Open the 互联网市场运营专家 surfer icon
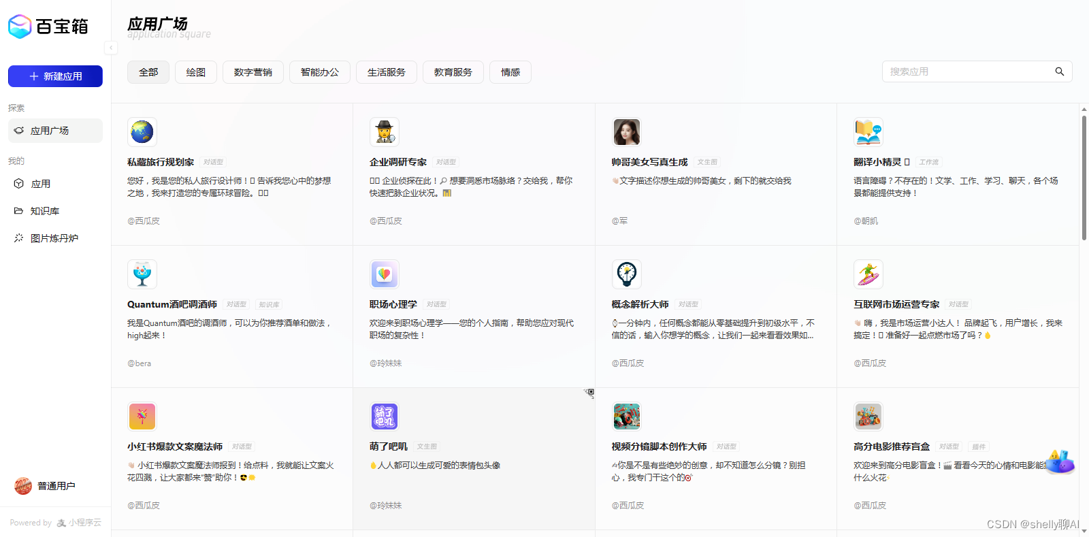The width and height of the screenshot is (1089, 537). coord(868,274)
